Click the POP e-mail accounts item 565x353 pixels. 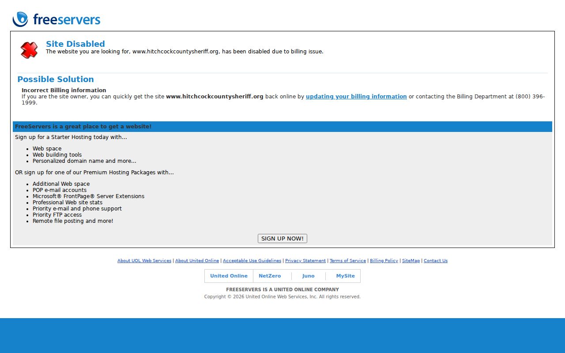point(60,190)
